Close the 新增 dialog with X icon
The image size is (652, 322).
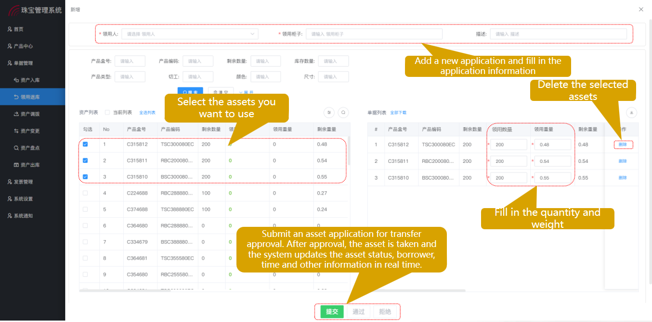point(640,10)
